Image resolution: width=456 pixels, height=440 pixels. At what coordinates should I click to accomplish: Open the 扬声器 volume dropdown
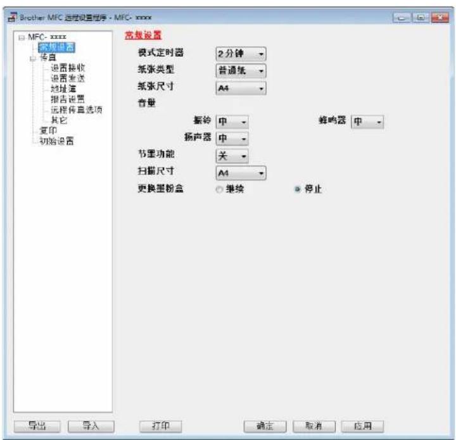click(232, 139)
